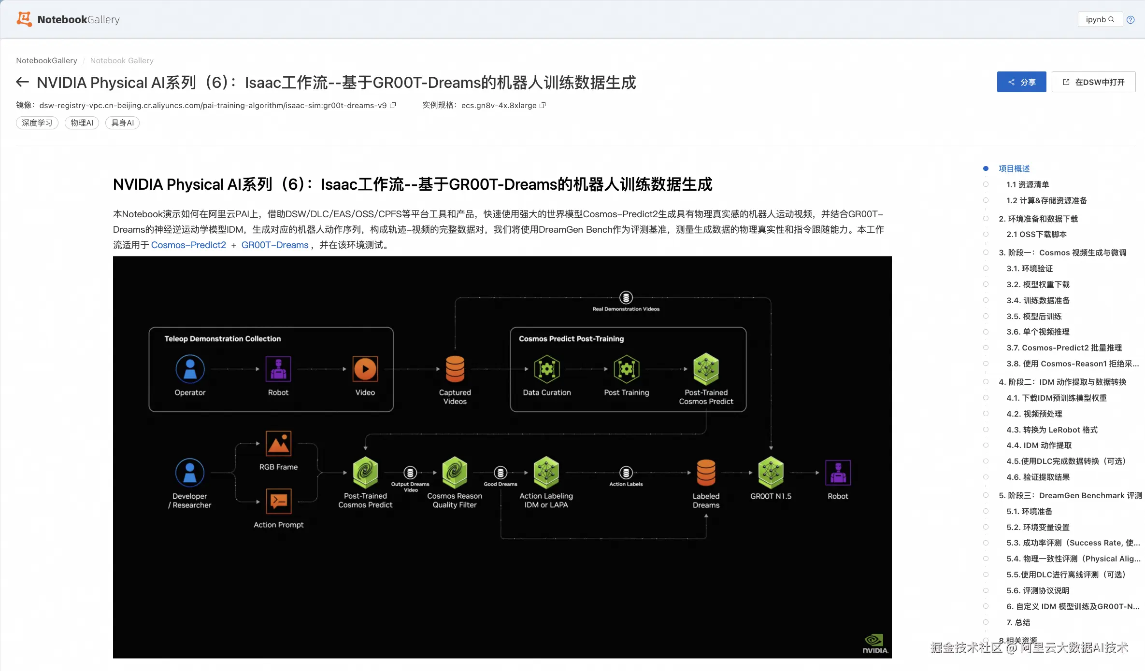Click the NotebookGallery breadcrumb link
The image size is (1145, 671).
click(46, 60)
